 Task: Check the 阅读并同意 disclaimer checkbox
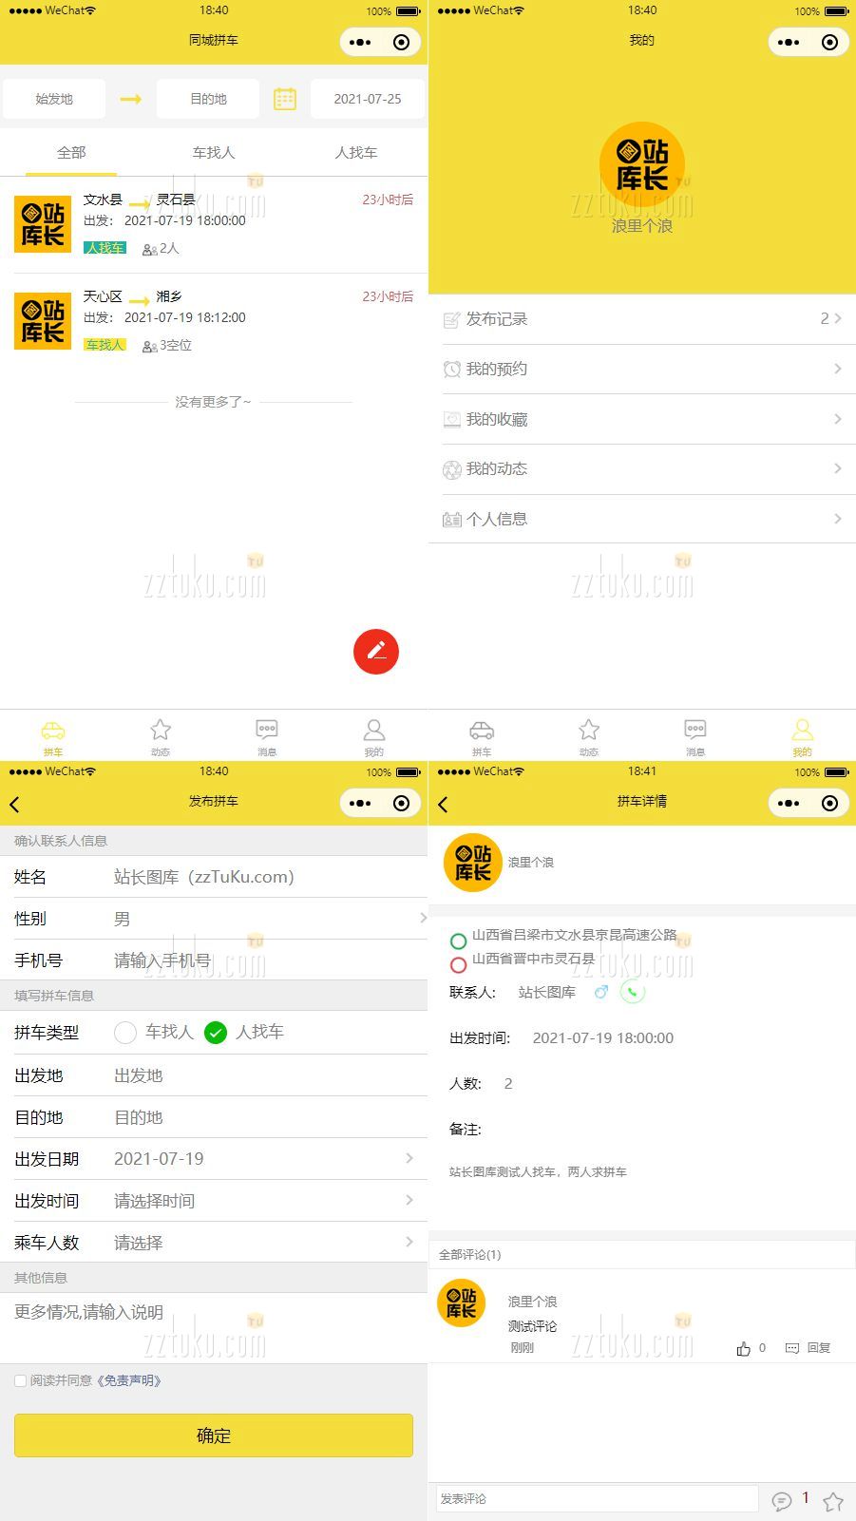tap(20, 1380)
